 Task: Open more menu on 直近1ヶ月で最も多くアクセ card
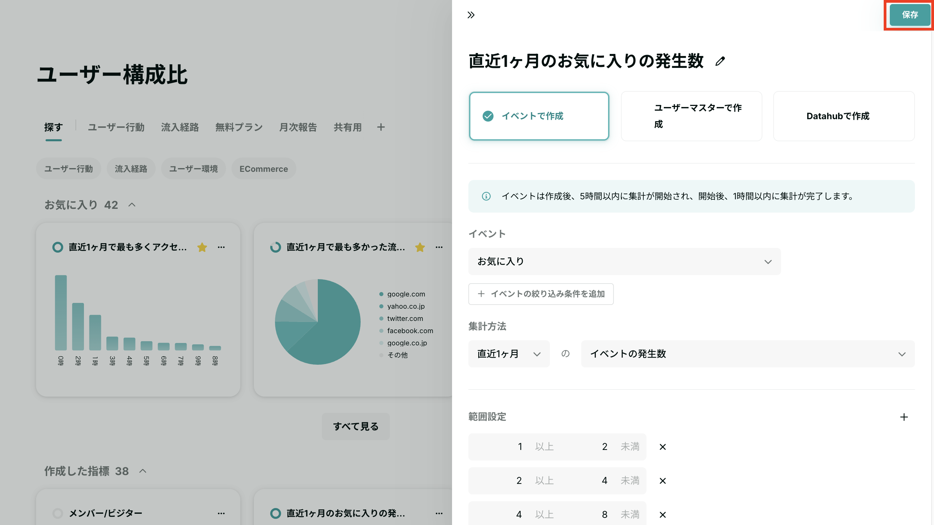(x=221, y=248)
